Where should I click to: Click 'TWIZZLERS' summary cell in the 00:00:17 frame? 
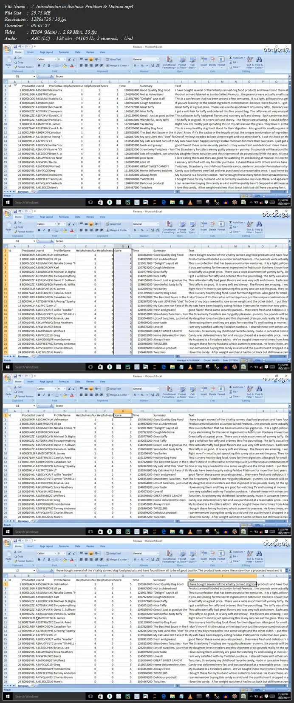point(157,179)
